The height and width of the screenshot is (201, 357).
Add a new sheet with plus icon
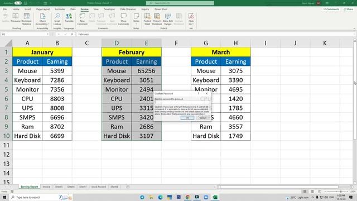[x=128, y=186]
